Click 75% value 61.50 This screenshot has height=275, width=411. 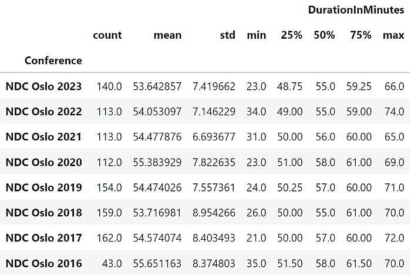(x=359, y=263)
